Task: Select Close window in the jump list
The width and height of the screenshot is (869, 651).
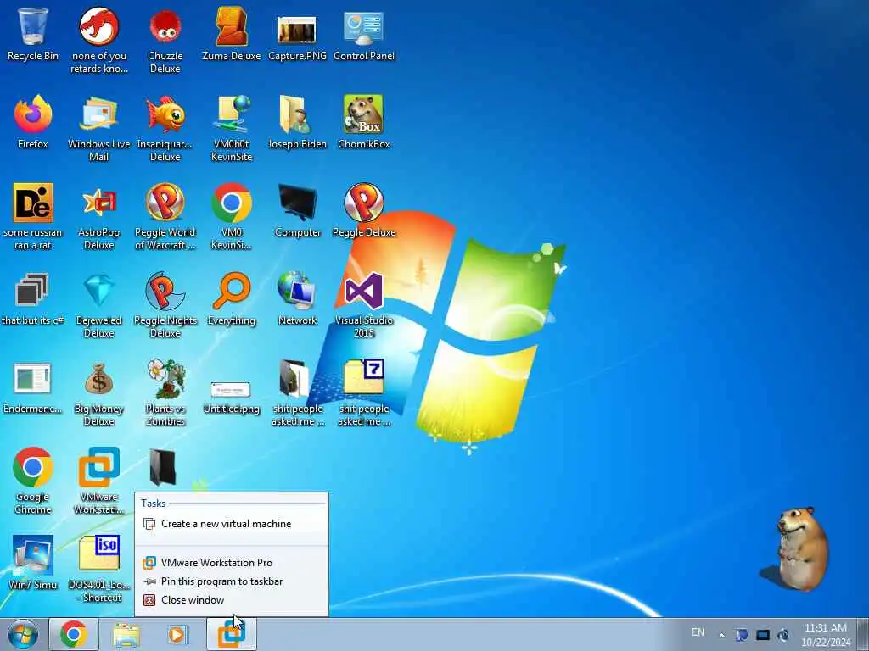Action: (231, 600)
